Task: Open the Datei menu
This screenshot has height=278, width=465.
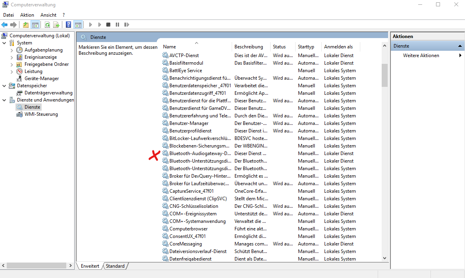Action: point(8,15)
